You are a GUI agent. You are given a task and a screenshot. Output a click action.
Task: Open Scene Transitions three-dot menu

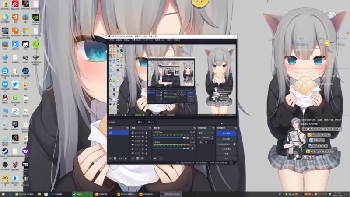click(x=212, y=142)
